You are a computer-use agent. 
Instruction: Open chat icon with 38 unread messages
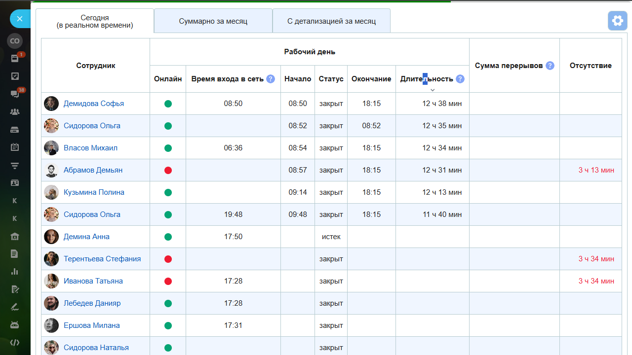15,94
